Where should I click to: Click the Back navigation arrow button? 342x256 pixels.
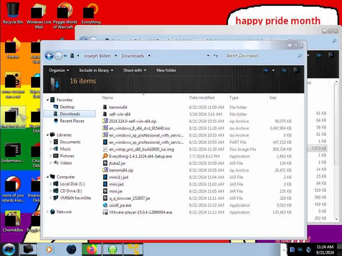49,56
